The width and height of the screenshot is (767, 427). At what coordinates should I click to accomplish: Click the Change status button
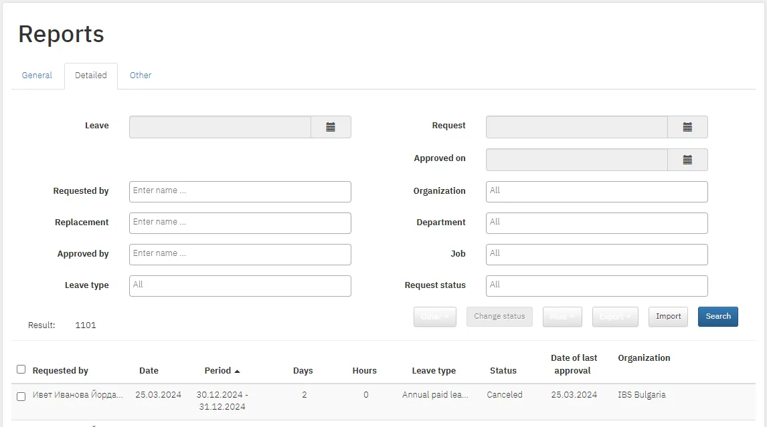499,317
